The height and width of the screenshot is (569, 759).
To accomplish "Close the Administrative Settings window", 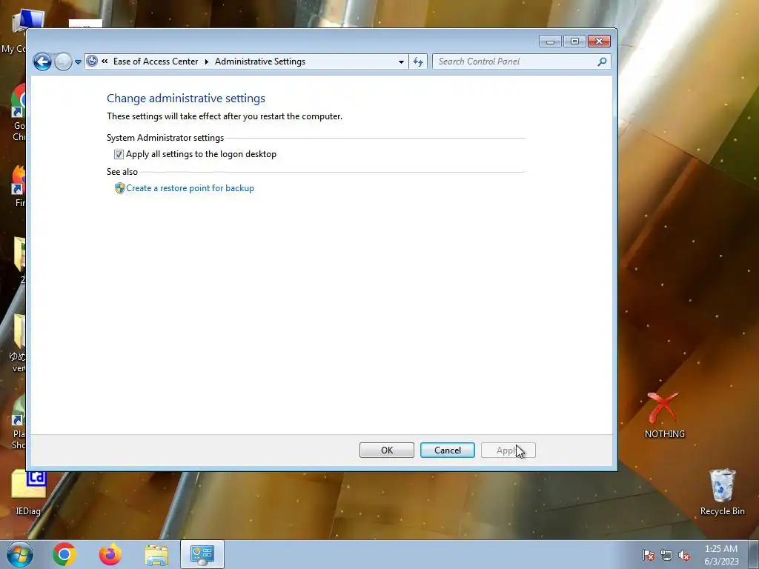I will point(599,41).
